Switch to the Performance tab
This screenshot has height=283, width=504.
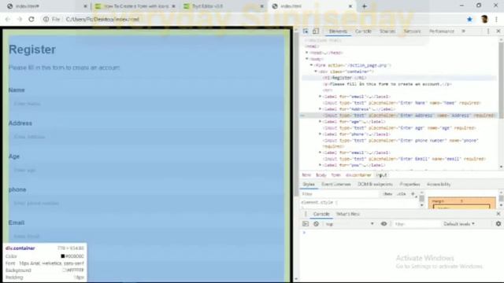pos(442,31)
